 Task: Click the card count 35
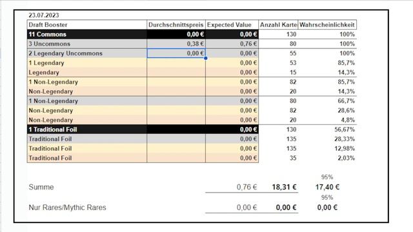pos(293,158)
